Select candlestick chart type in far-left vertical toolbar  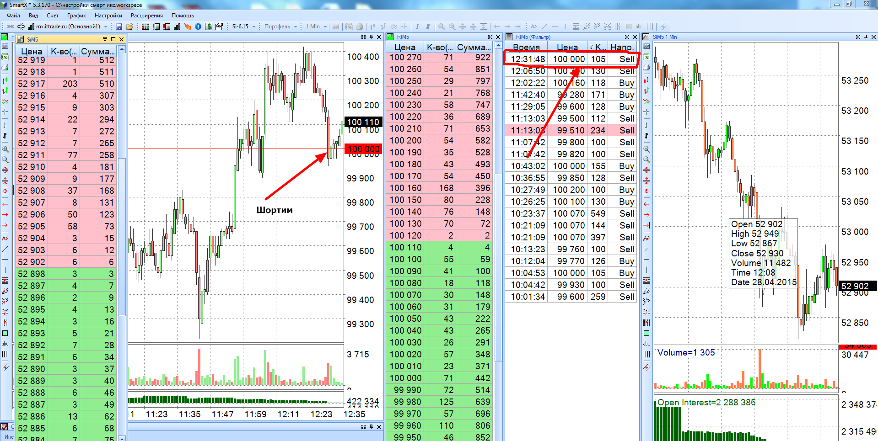(x=5, y=80)
